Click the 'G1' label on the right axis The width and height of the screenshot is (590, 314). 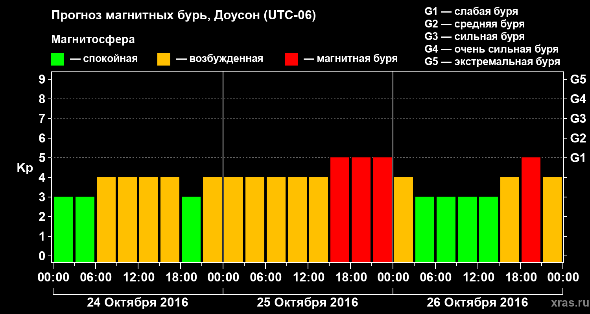pyautogui.click(x=578, y=158)
